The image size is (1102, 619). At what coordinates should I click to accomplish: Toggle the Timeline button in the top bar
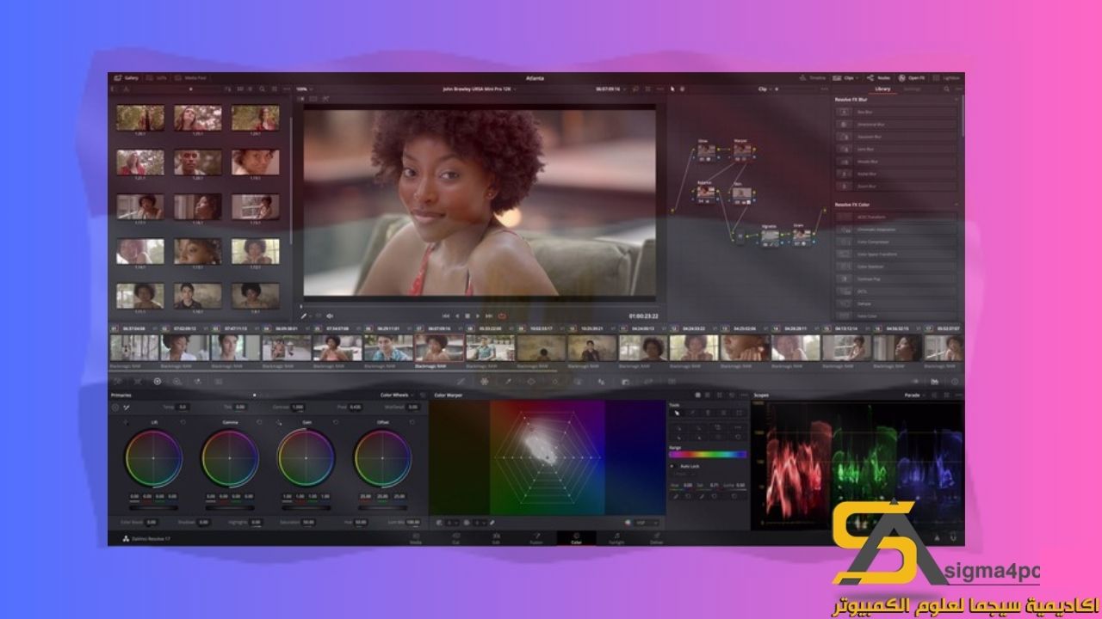[813, 77]
